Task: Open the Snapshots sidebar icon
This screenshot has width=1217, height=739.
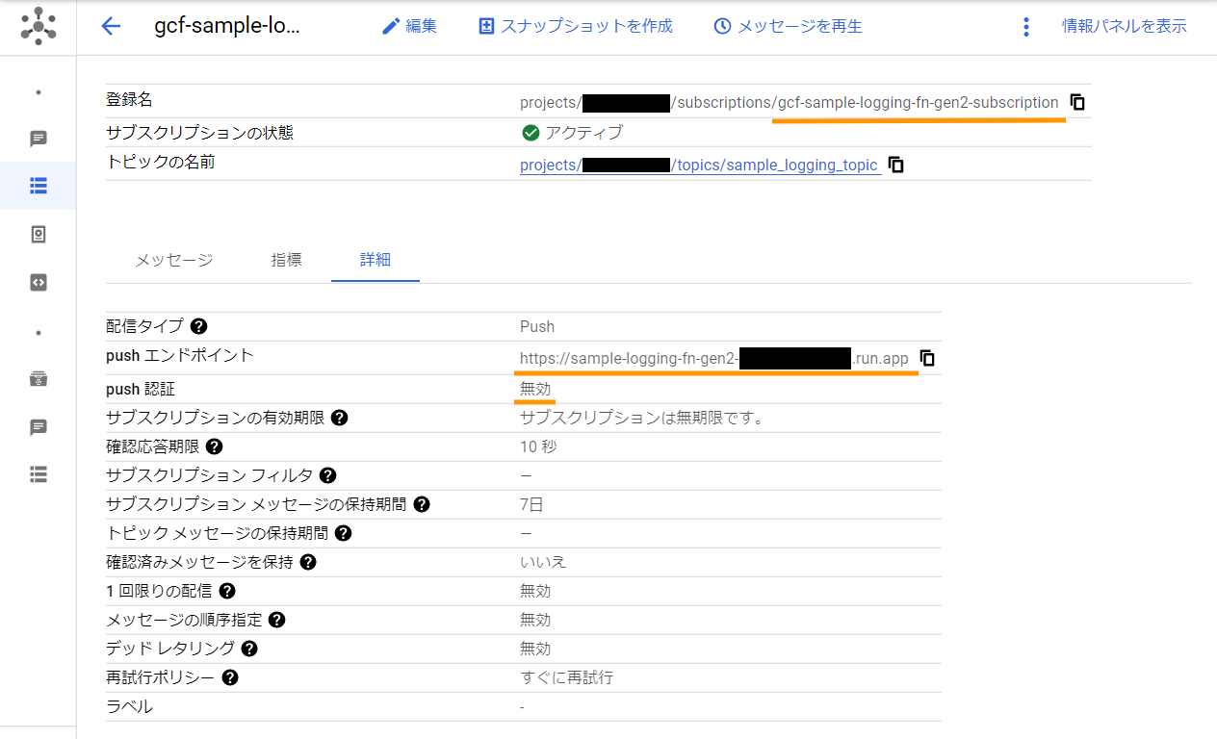Action: (x=39, y=234)
